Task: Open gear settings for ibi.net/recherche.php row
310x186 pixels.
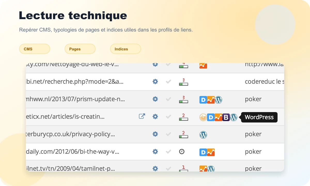Action: (155, 82)
